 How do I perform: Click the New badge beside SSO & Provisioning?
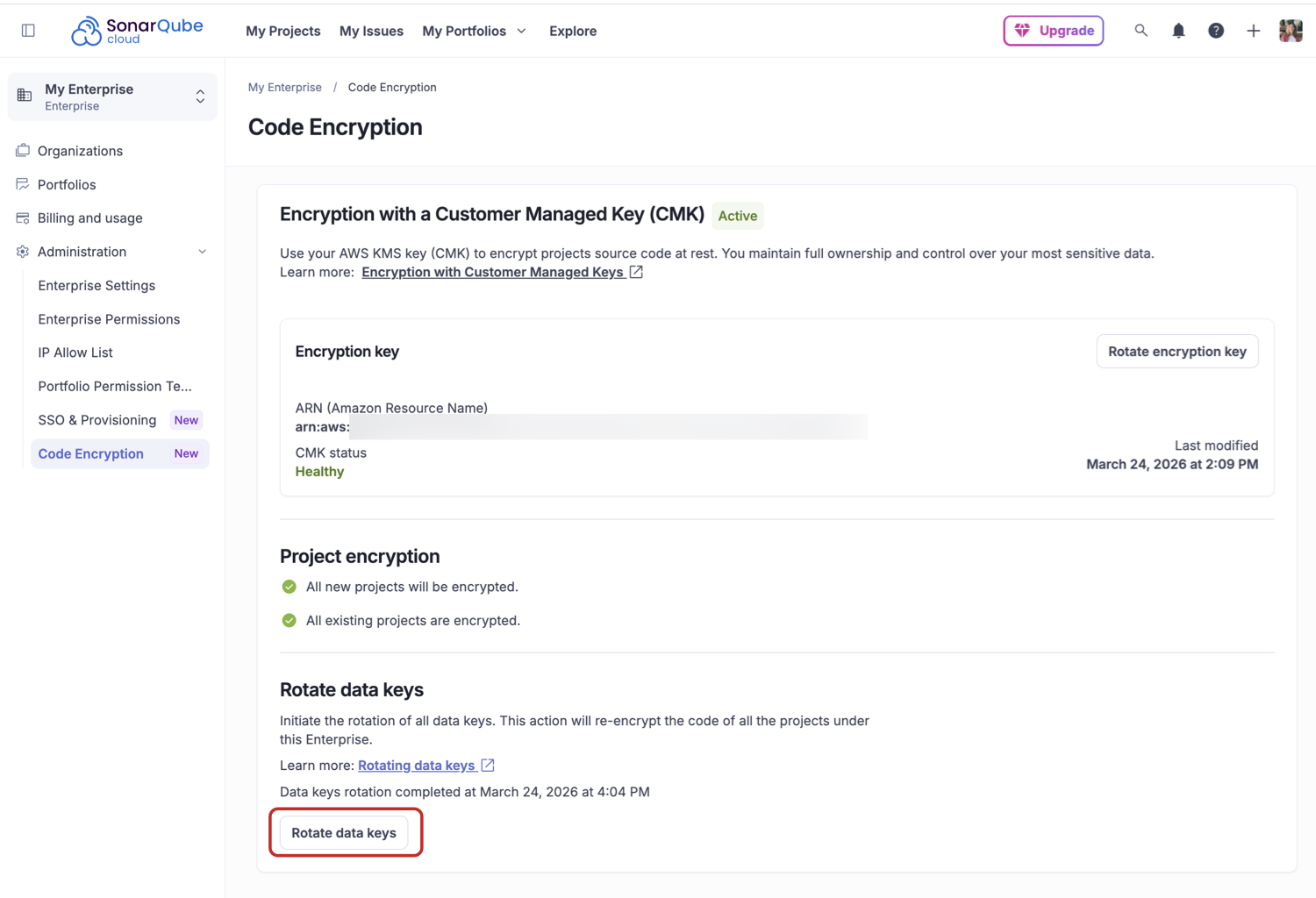pos(186,420)
